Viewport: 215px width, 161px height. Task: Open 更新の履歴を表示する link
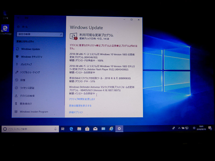point(80,105)
